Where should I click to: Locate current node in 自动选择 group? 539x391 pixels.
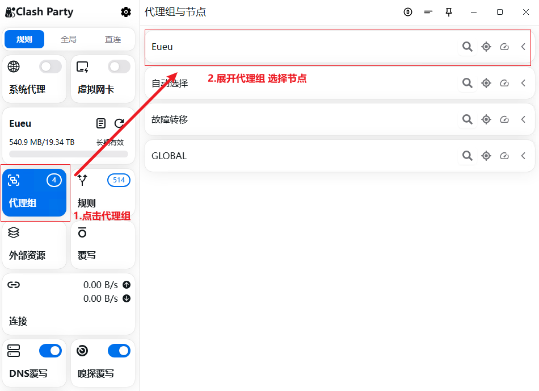[x=486, y=83]
